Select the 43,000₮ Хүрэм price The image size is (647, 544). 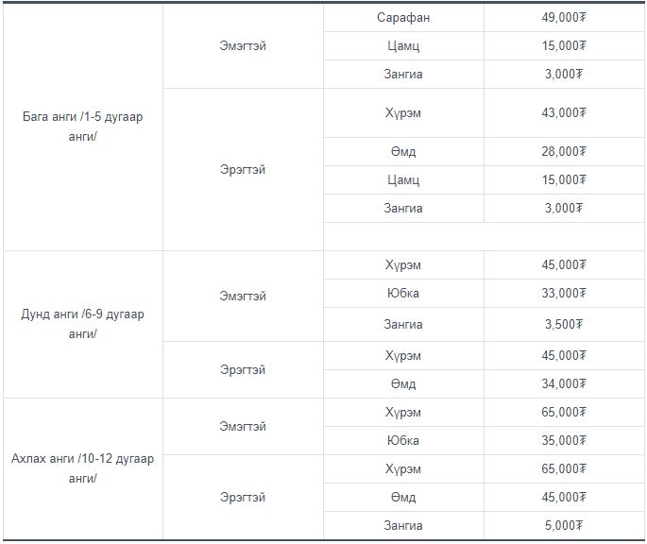(564, 112)
